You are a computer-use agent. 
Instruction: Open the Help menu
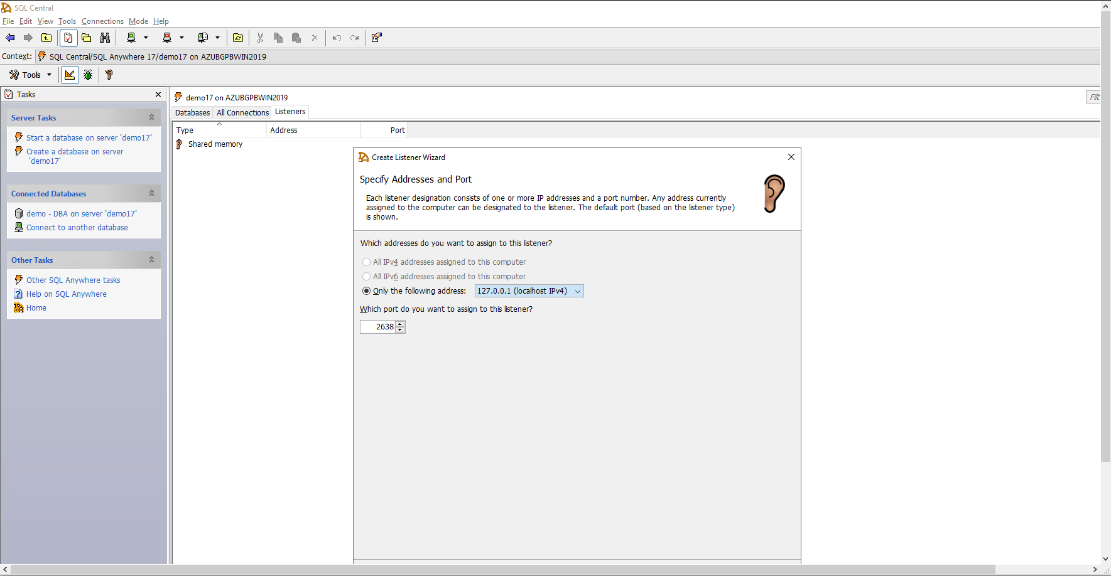[161, 21]
